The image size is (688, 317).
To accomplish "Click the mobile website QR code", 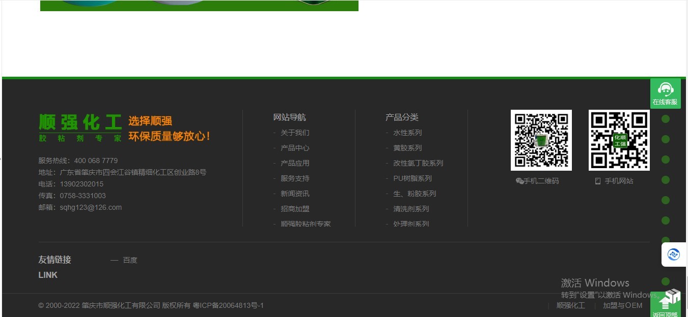I will click(x=619, y=140).
